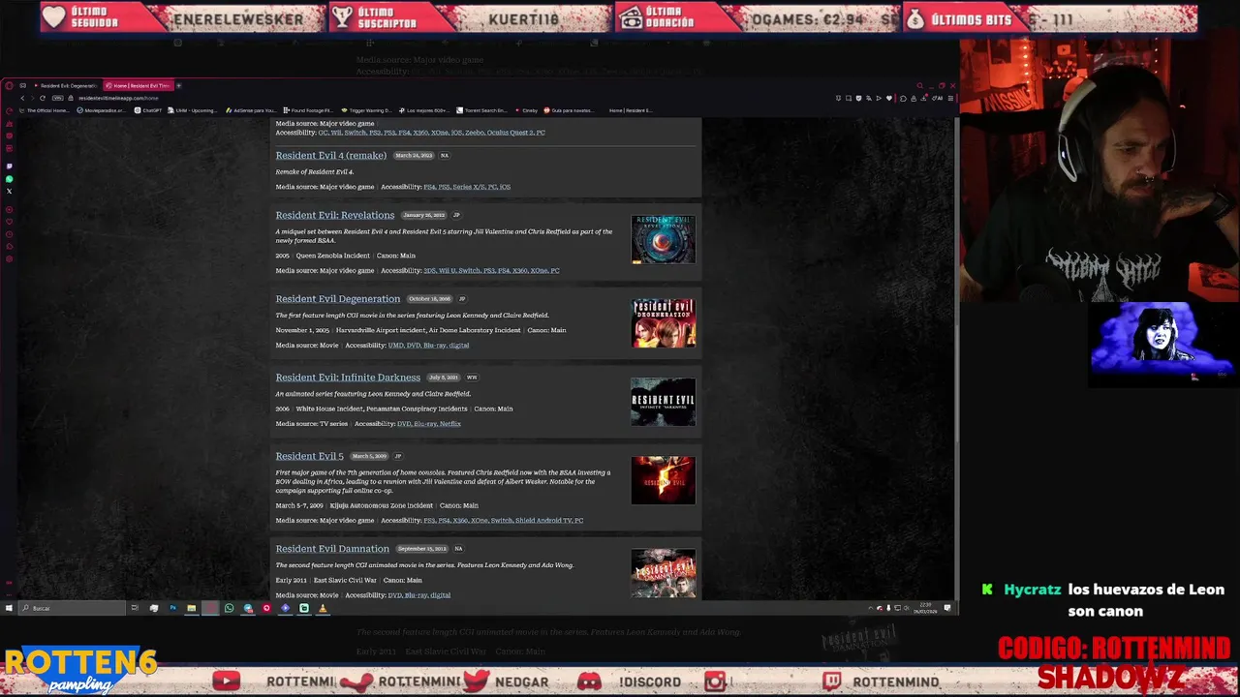Open the Cineby bookmark
Image resolution: width=1240 pixels, height=697 pixels.
[527, 110]
